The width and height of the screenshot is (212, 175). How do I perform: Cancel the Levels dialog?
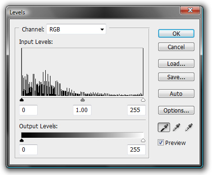tap(176, 47)
